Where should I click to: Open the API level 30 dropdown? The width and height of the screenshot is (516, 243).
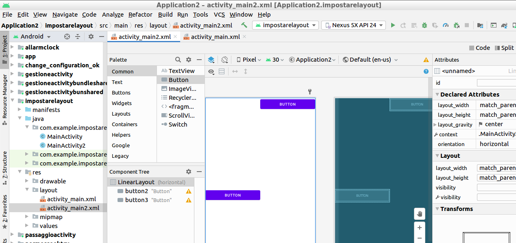pos(275,60)
